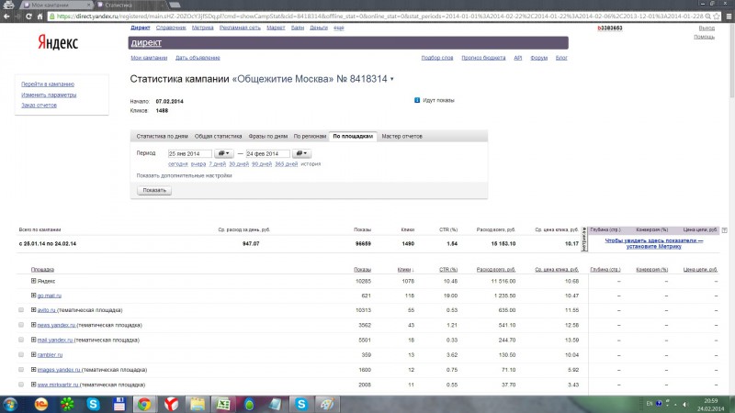Open the campaign selector arrow next to № 8418314
The image size is (735, 413).
[392, 79]
